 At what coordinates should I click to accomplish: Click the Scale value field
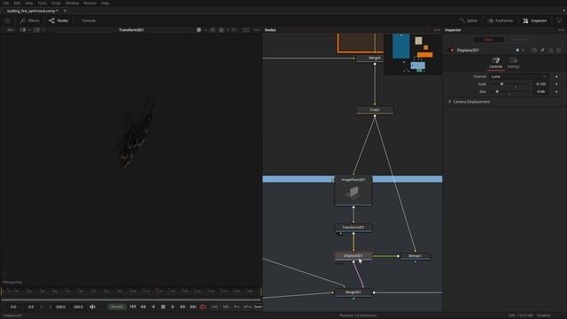541,84
